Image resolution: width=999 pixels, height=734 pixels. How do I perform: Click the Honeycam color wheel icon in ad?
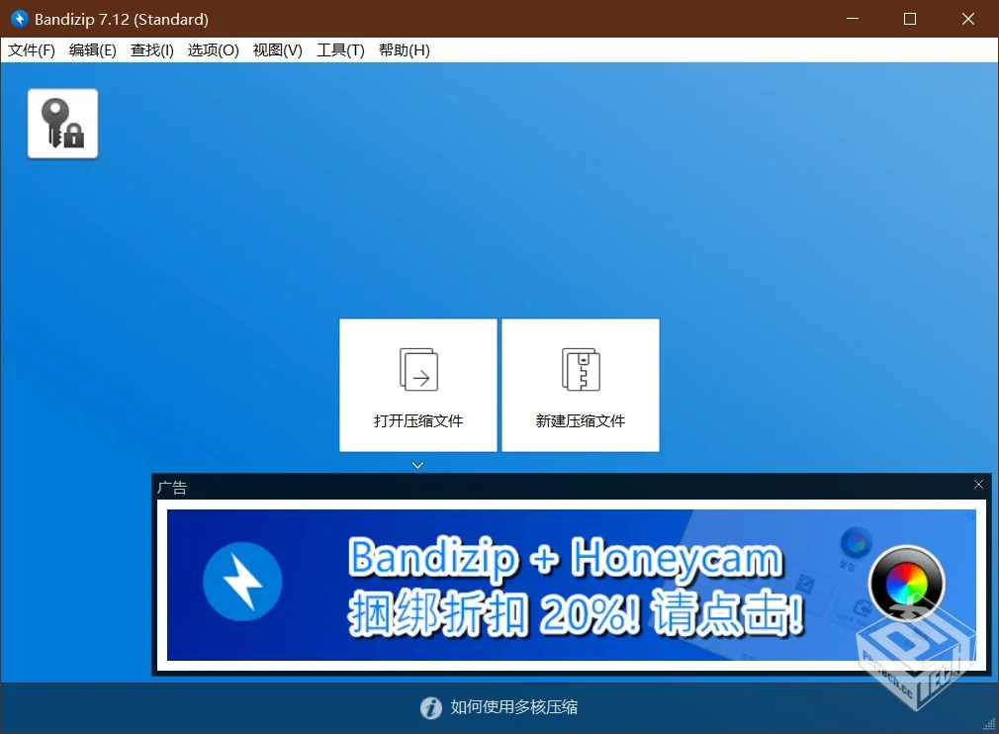click(x=906, y=584)
